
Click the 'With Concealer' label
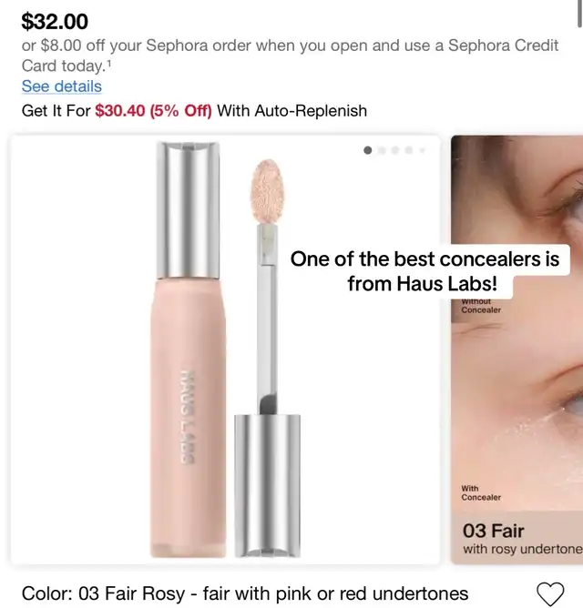[481, 492]
